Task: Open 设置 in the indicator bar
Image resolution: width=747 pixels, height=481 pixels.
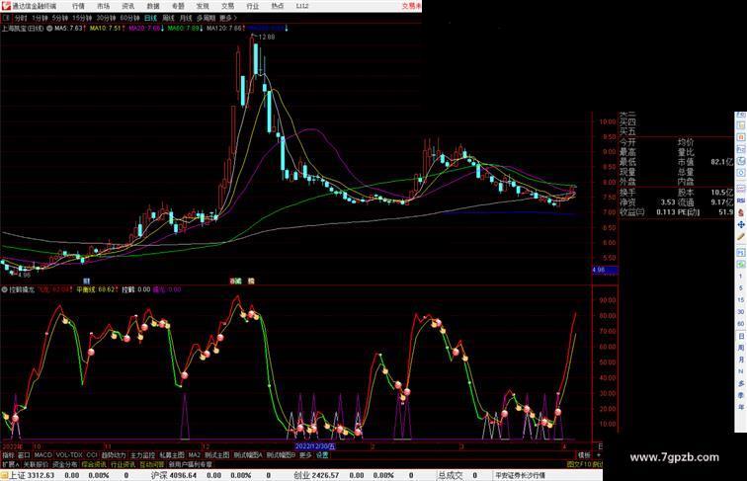Action: [322, 455]
